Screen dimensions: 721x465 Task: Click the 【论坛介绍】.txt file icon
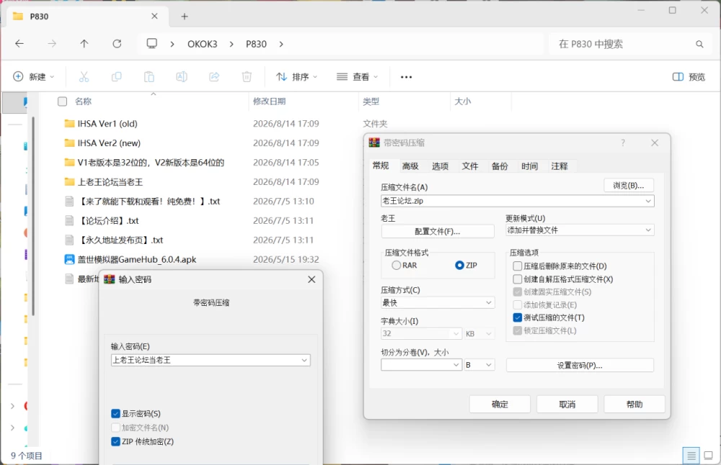69,221
